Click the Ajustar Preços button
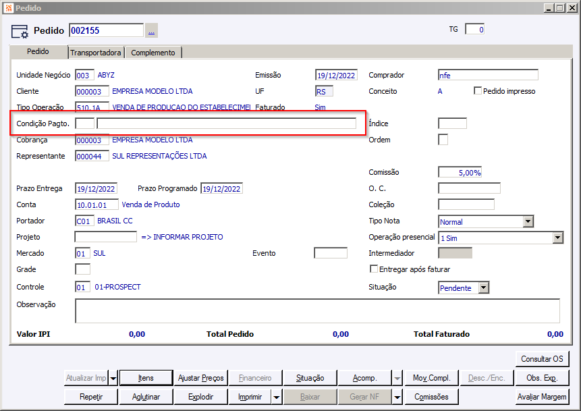The height and width of the screenshot is (411, 581). coord(201,378)
